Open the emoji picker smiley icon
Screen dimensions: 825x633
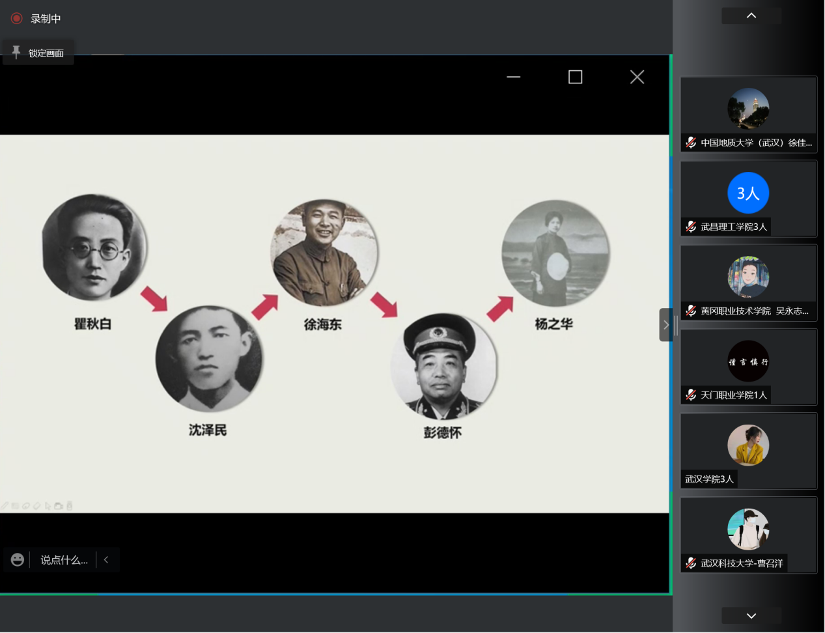(x=18, y=559)
